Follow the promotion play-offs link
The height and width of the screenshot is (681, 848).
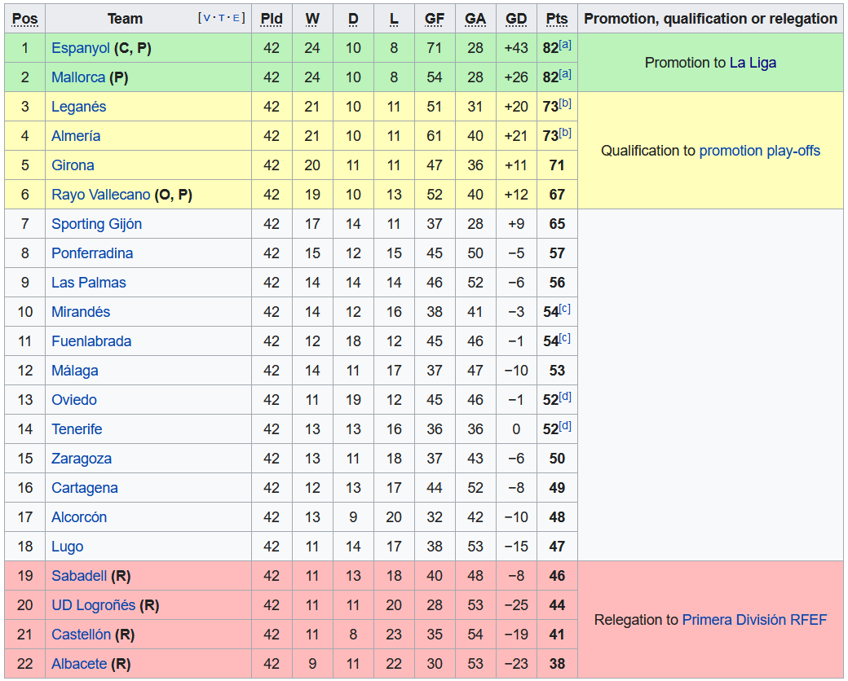coord(759,151)
